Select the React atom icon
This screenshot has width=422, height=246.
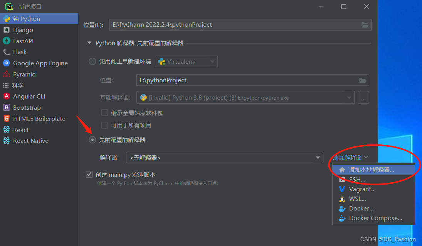[x=7, y=129]
